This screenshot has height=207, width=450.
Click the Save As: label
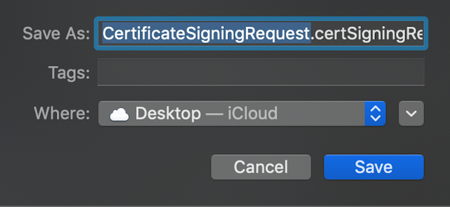pos(56,34)
